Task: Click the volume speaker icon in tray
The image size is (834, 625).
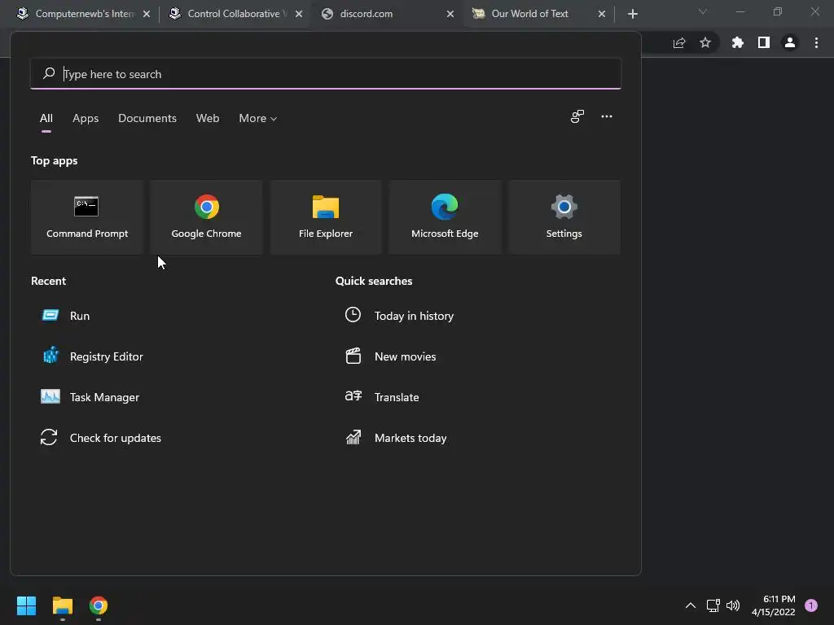Action: click(733, 605)
